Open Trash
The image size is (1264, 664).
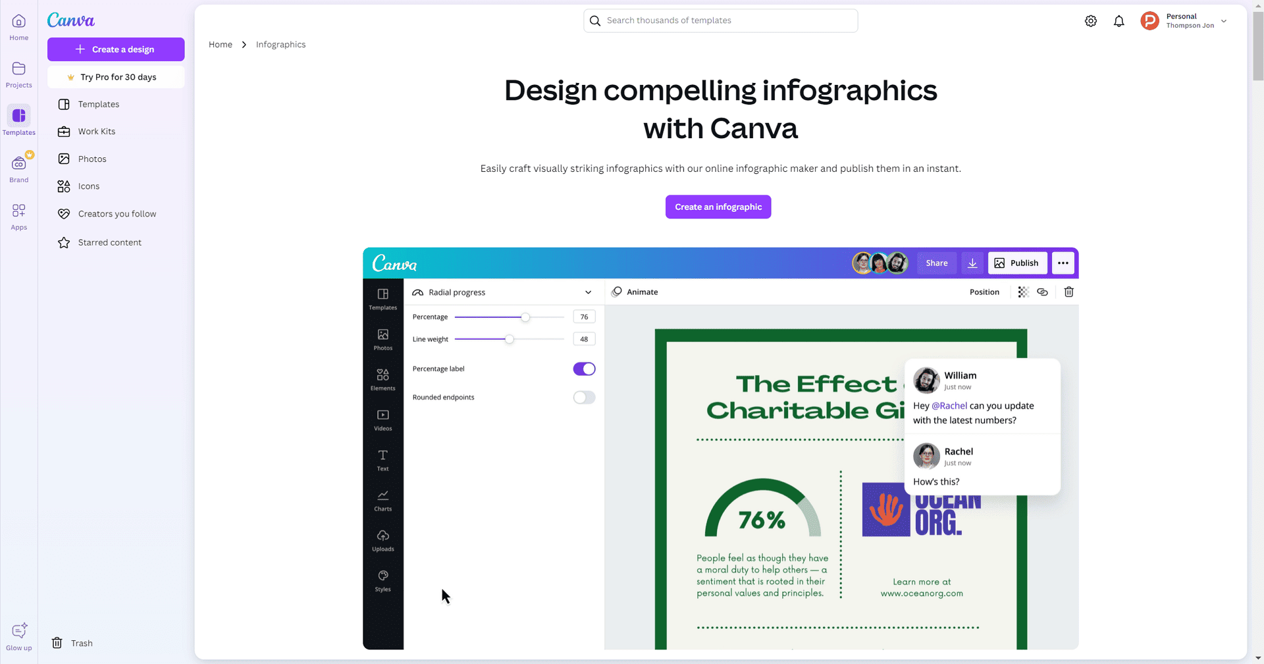coord(72,643)
